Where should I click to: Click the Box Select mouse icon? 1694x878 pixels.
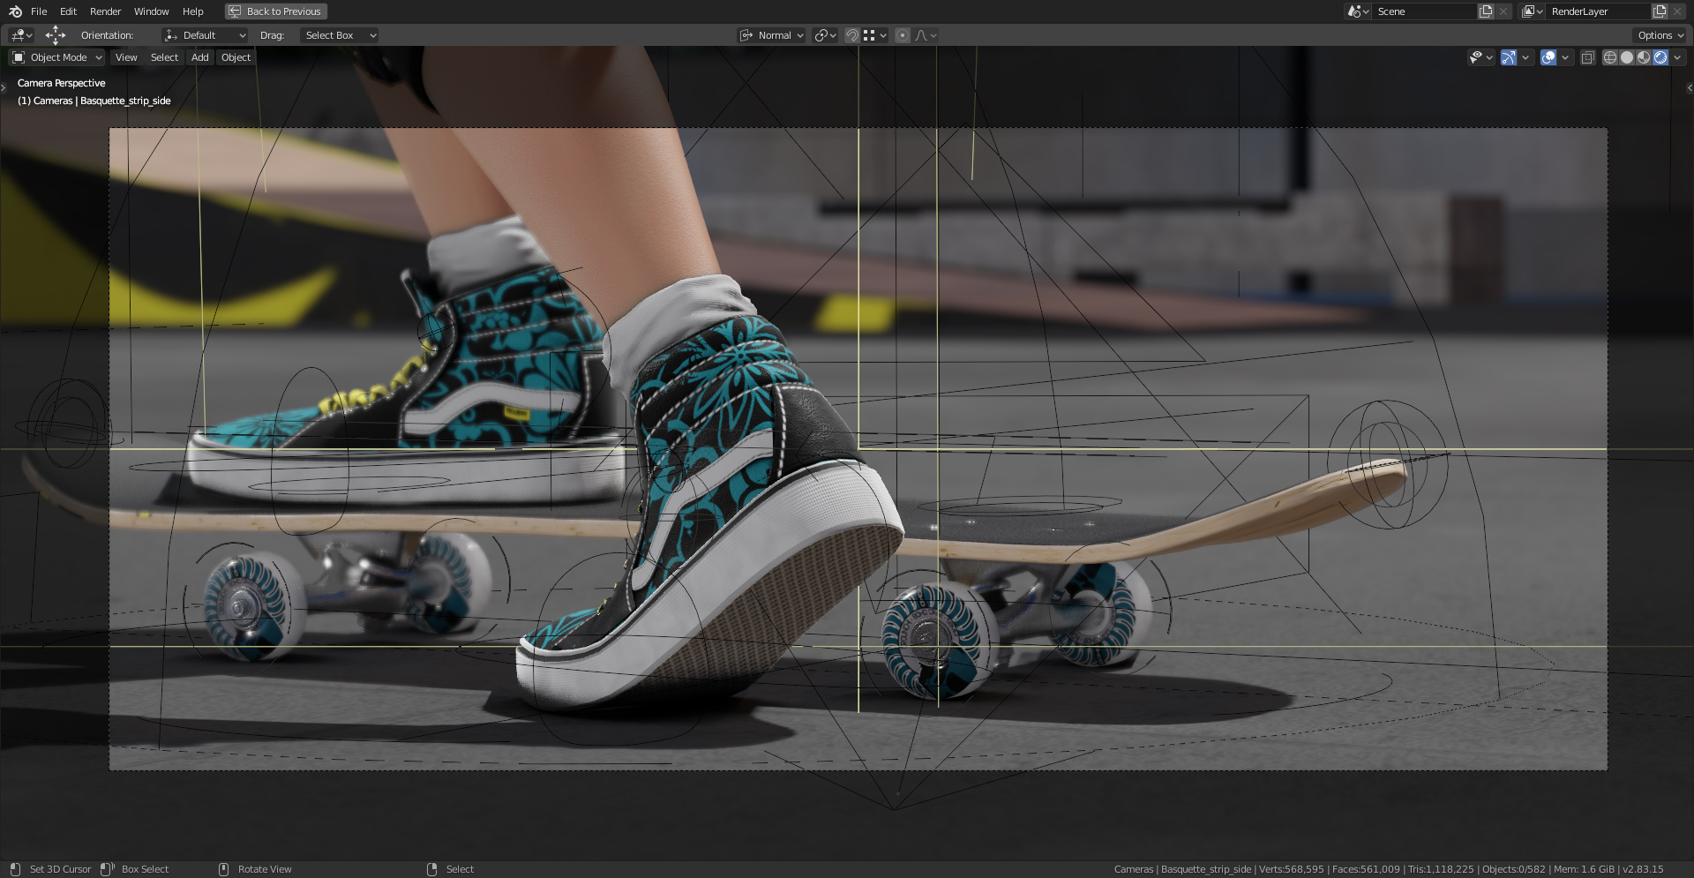(x=107, y=869)
